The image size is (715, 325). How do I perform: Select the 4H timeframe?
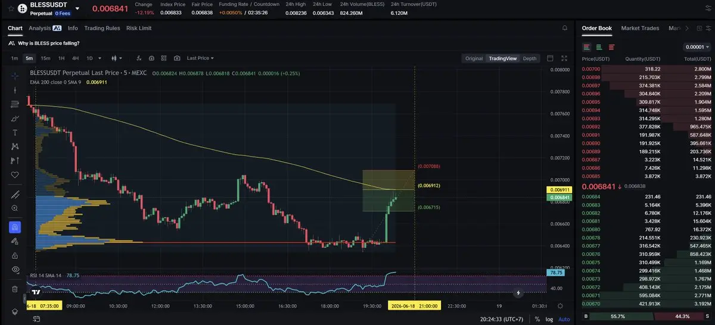point(75,58)
